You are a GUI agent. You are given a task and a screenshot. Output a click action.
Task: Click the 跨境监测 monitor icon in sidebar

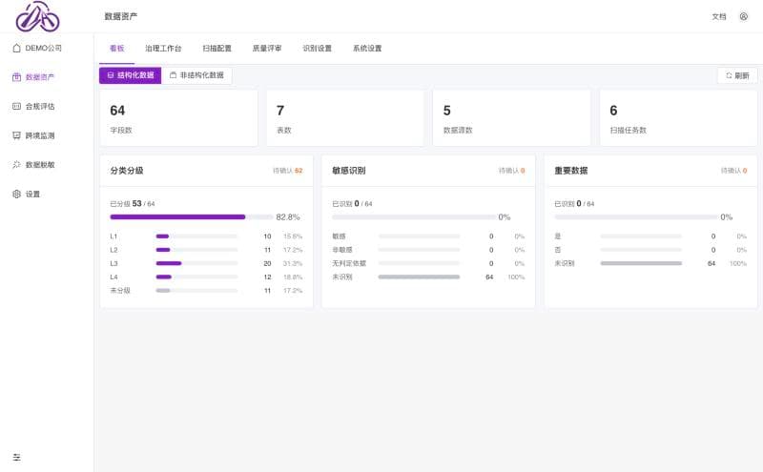pos(16,135)
